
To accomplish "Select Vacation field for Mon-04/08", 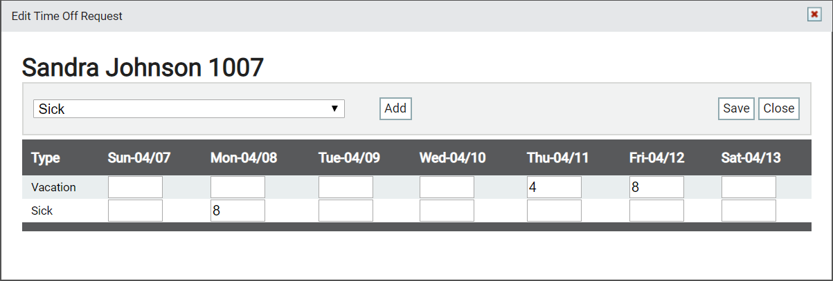I will pyautogui.click(x=238, y=187).
